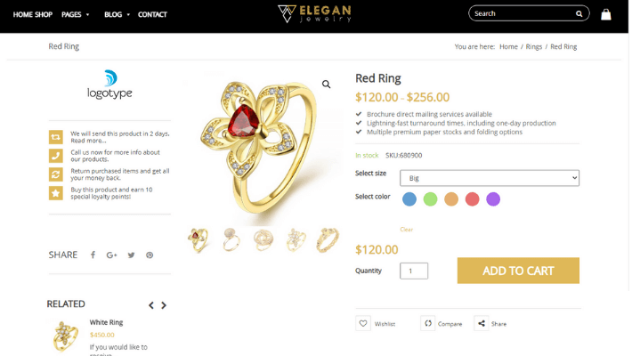Zoom product image with magnifier icon
The image size is (632, 356).
click(327, 85)
